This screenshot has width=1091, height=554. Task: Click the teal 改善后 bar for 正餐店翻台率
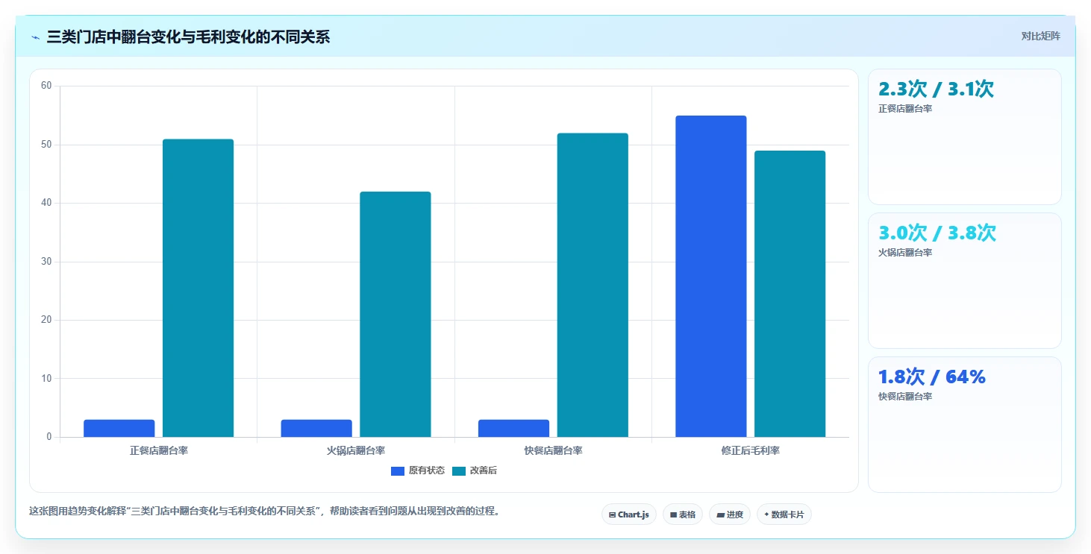(x=198, y=288)
